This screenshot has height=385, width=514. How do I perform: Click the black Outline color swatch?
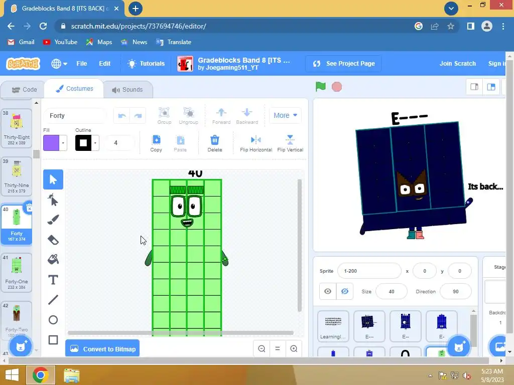click(x=83, y=143)
